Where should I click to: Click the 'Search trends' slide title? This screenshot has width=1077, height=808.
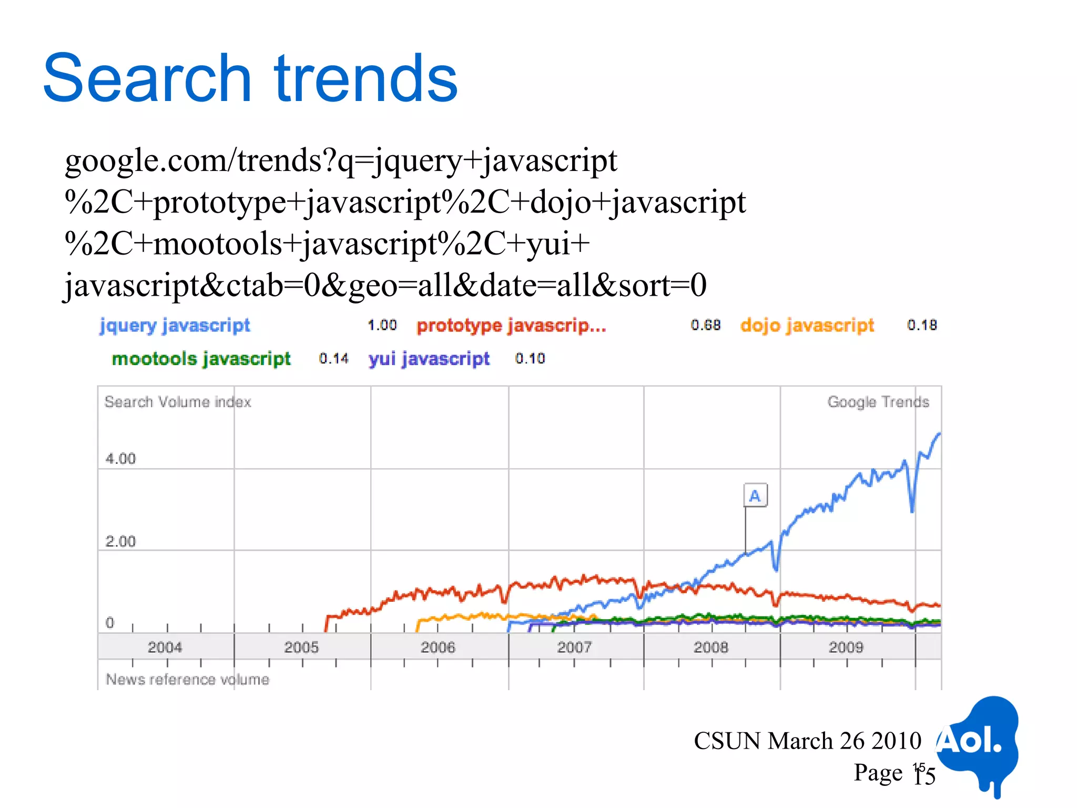[x=250, y=78]
